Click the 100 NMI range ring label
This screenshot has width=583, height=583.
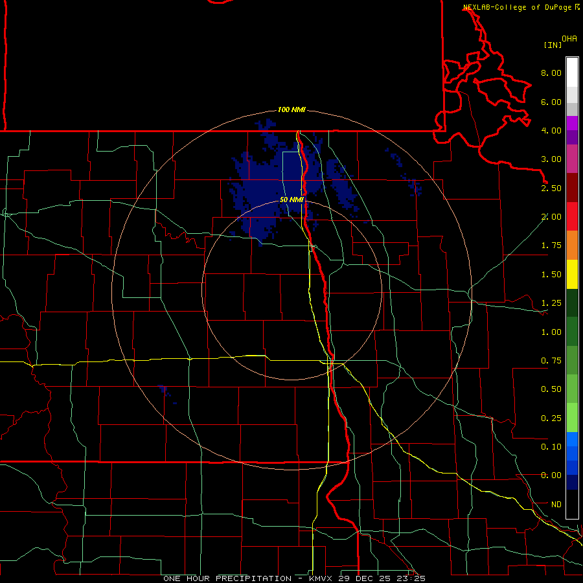click(291, 109)
